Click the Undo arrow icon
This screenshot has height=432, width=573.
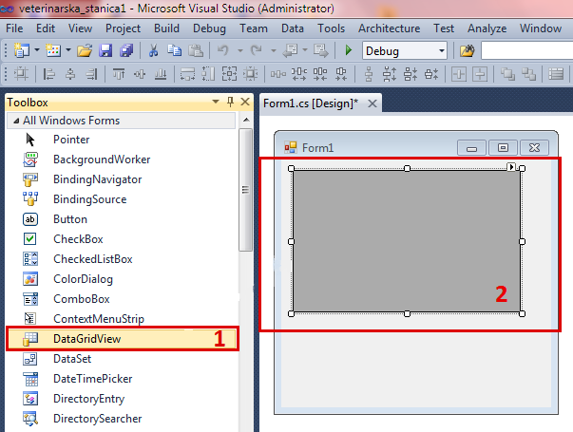coord(224,50)
